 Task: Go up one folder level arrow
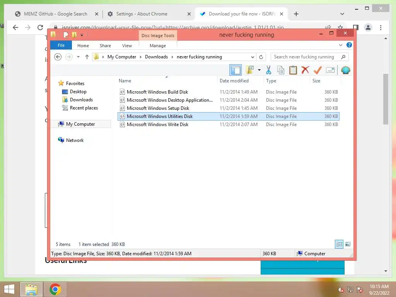(87, 57)
